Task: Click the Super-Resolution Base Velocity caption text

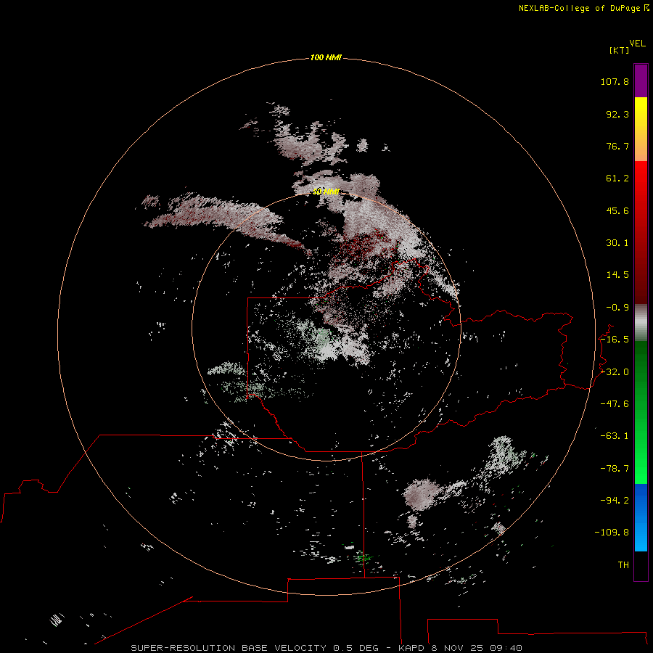Action: coord(326,648)
